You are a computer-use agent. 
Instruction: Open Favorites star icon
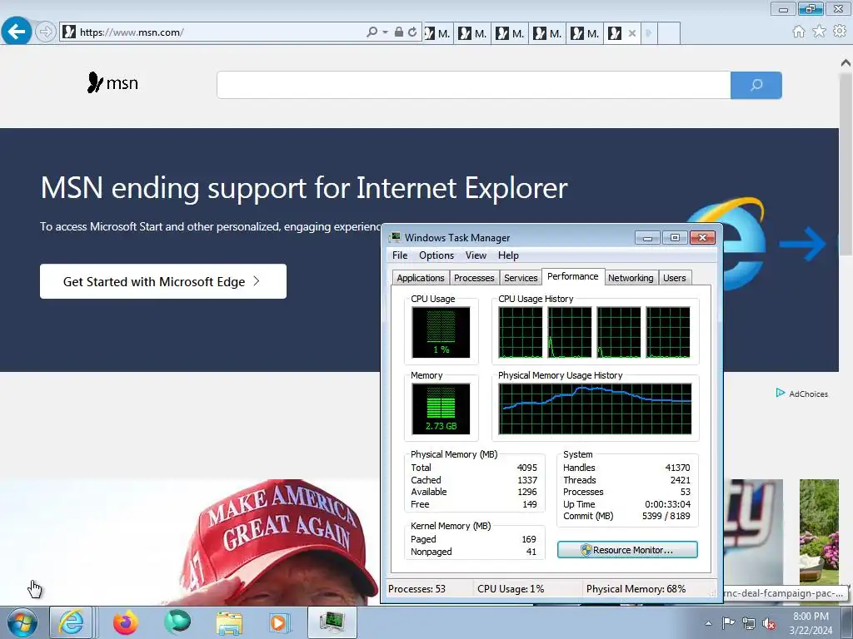[x=819, y=32]
